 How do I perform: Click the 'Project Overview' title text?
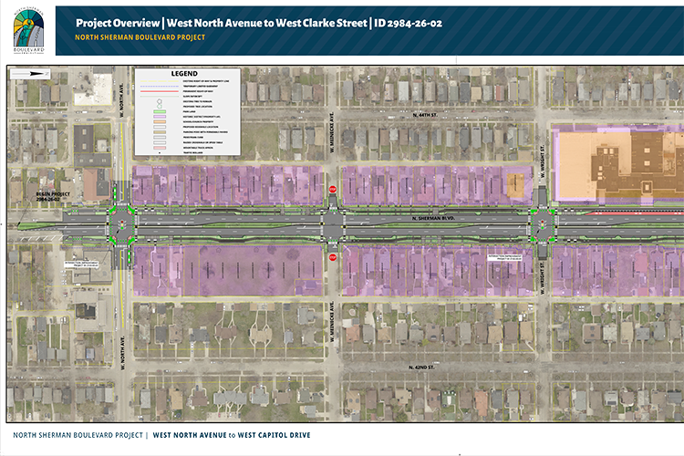point(118,23)
